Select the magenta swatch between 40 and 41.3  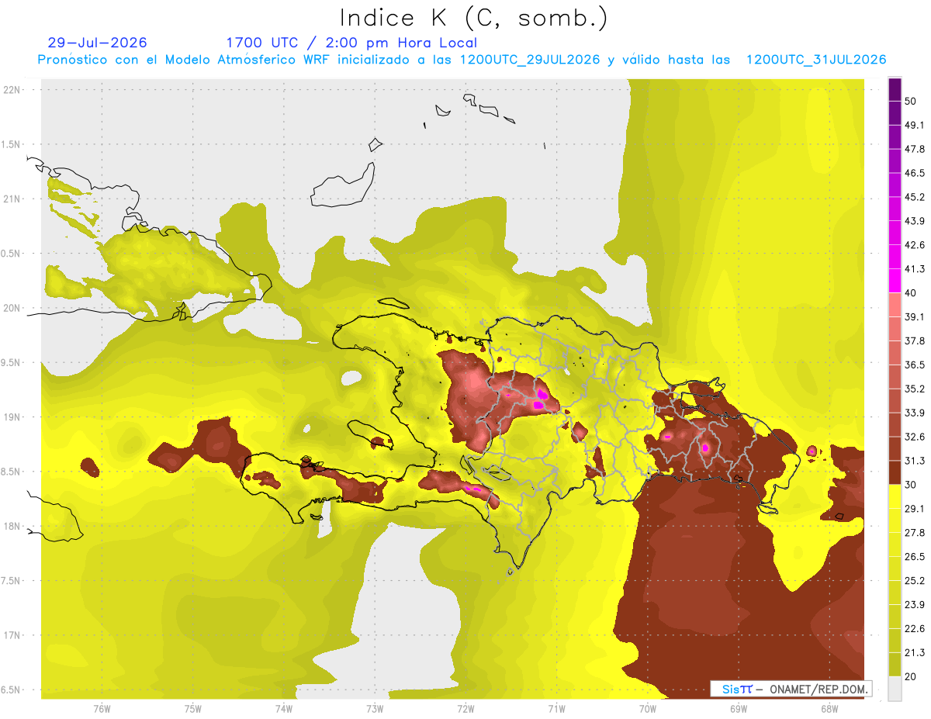(895, 281)
